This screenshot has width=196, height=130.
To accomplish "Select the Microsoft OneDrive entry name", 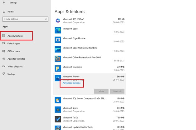I will 72,67.
